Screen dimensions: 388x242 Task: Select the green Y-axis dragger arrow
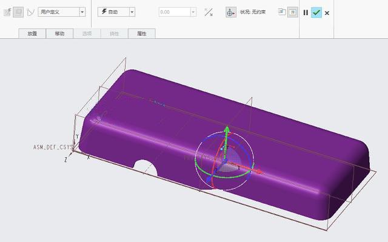tap(227, 129)
